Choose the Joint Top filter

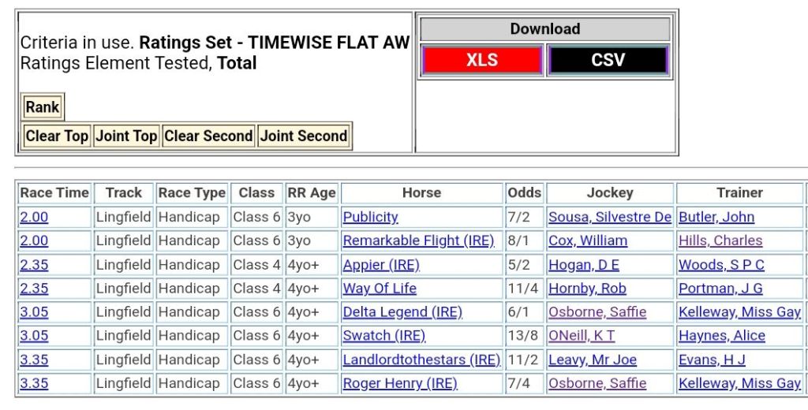click(126, 136)
